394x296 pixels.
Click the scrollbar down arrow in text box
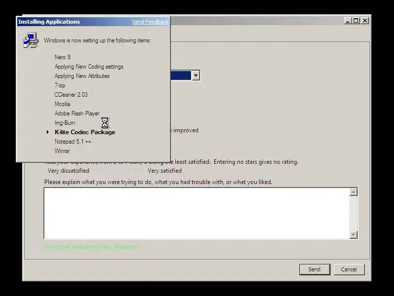tap(354, 235)
